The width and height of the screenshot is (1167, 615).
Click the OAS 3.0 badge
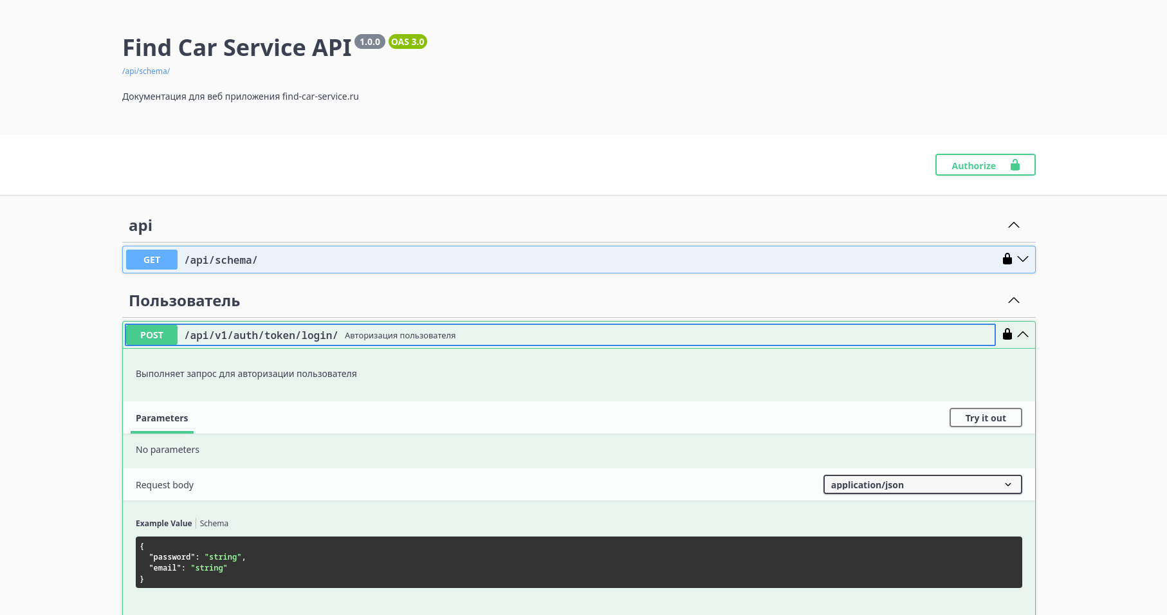click(408, 42)
